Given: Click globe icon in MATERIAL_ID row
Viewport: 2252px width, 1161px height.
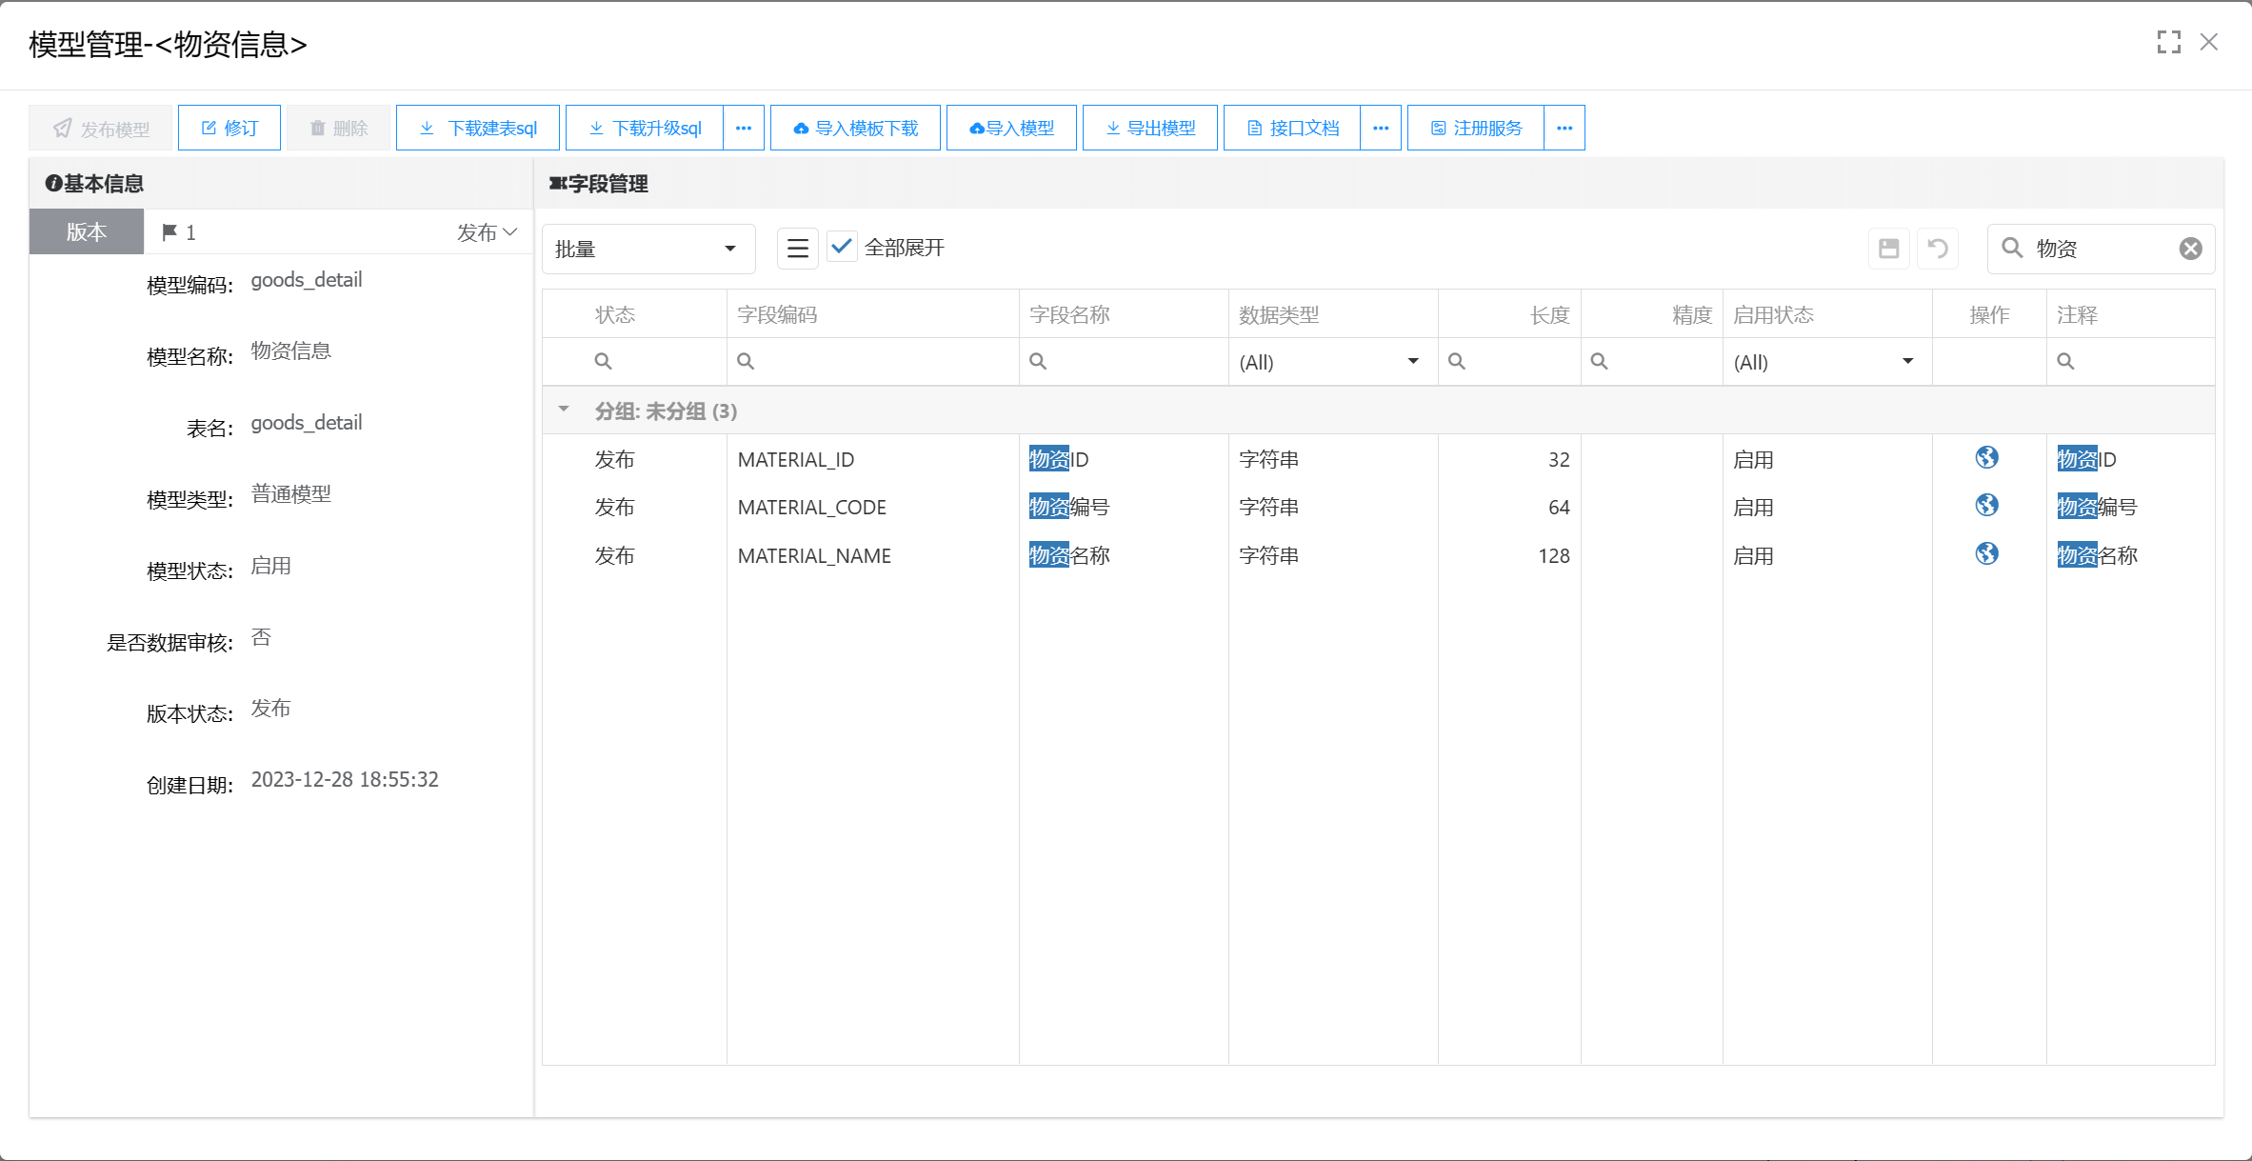Looking at the screenshot, I should (x=1986, y=458).
